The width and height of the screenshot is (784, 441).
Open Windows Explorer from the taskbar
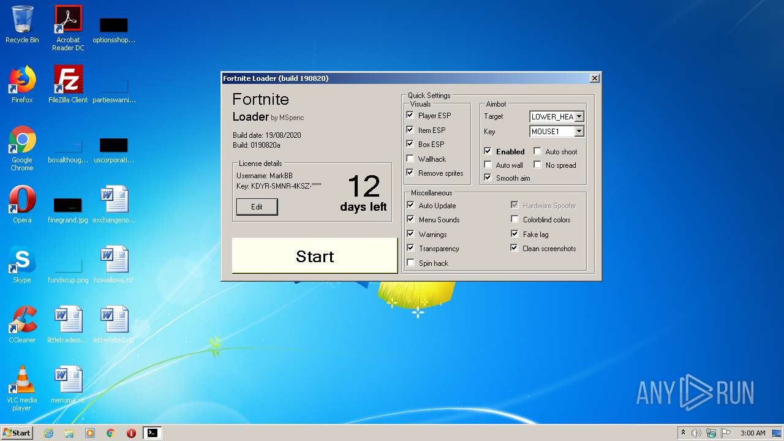69,433
